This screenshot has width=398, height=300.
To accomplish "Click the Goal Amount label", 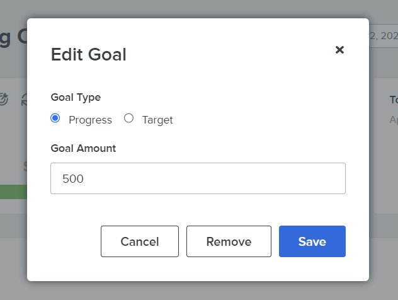I will [83, 148].
